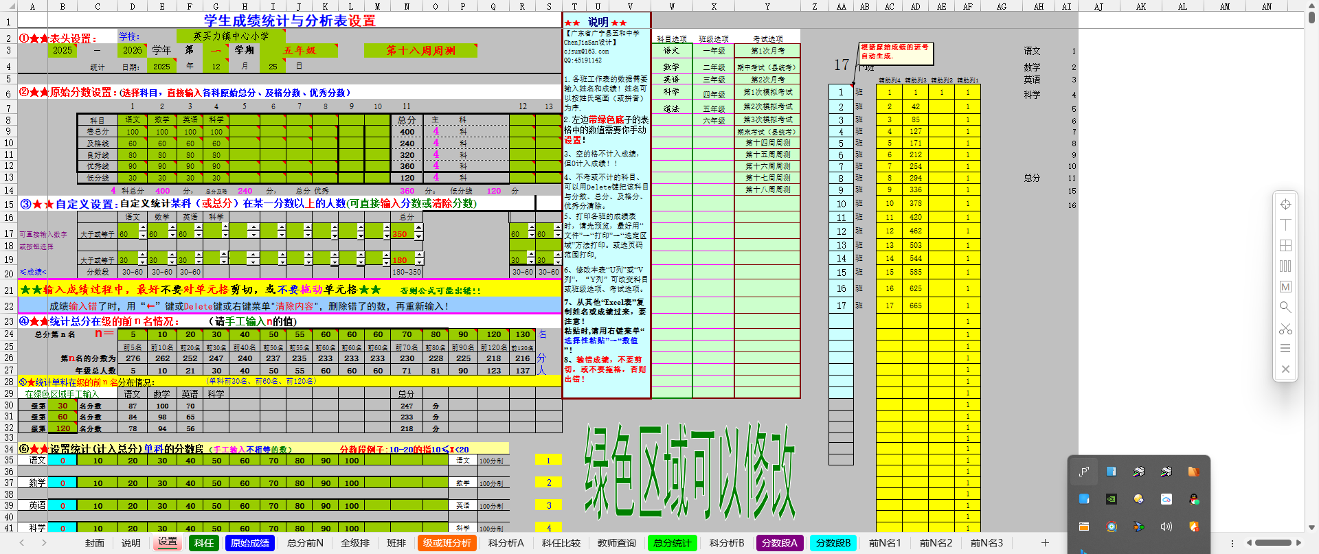Open the hamburger menu on floating toolbar
This screenshot has width=1319, height=554.
1285,349
